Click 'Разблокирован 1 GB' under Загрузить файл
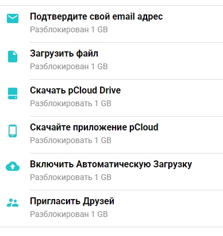The width and height of the screenshot is (223, 236). pyautogui.click(x=69, y=66)
